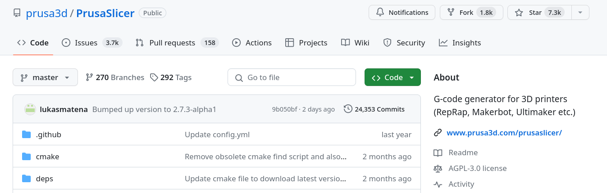Expand the star lists dropdown arrow
607x193 pixels.
click(x=580, y=13)
